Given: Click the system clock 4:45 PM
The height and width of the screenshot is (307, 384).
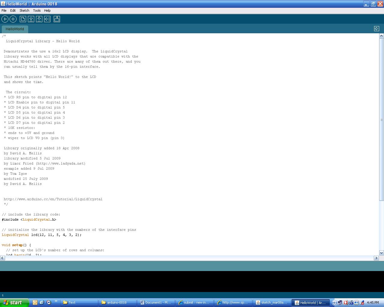Looking at the screenshot, I should tap(373, 303).
